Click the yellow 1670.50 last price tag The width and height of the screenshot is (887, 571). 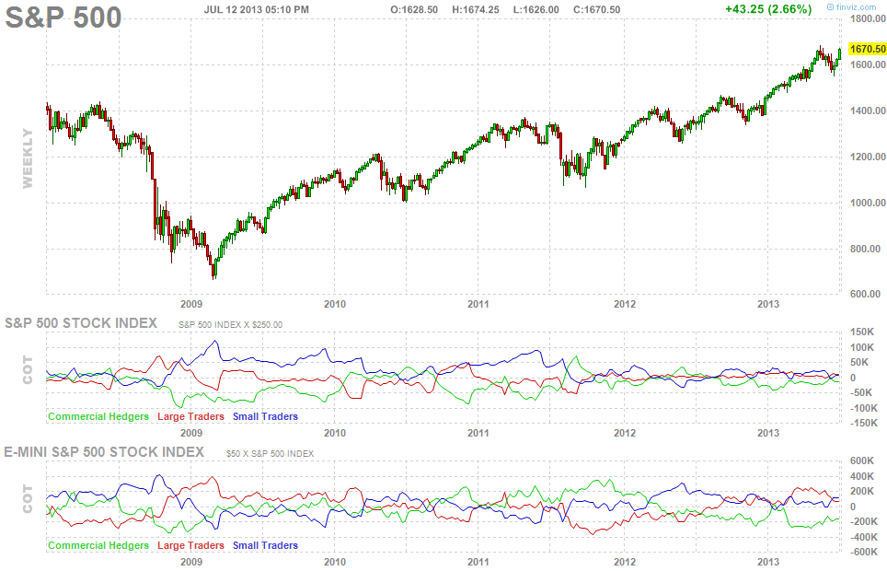[868, 49]
